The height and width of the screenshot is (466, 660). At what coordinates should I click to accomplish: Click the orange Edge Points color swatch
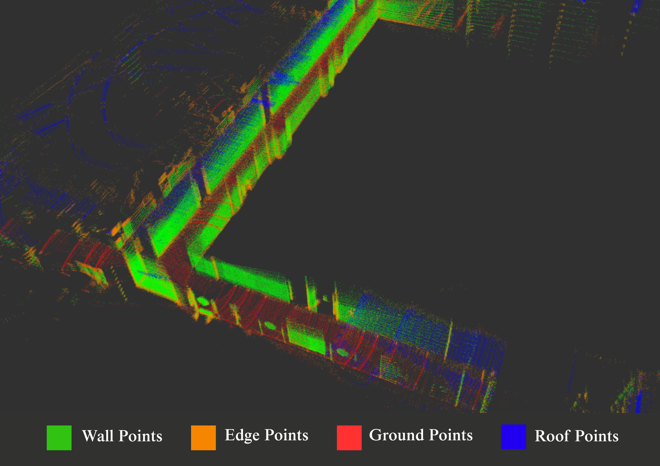[203, 438]
